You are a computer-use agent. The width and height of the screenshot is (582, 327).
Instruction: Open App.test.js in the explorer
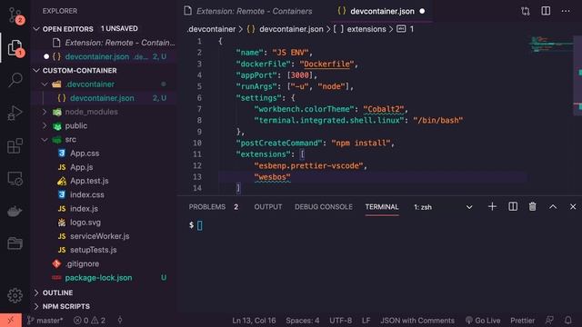tap(89, 181)
